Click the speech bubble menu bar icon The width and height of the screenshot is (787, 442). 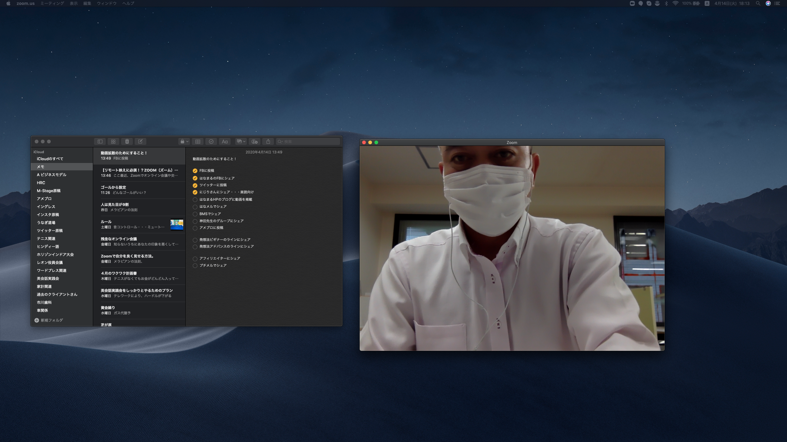[x=640, y=3]
